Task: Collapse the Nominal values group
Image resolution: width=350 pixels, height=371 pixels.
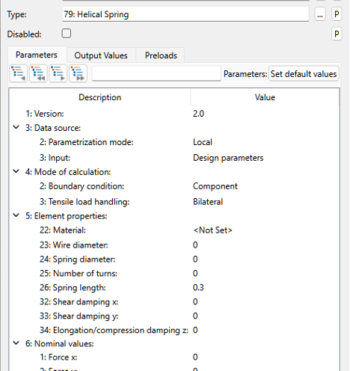Action: pos(16,343)
